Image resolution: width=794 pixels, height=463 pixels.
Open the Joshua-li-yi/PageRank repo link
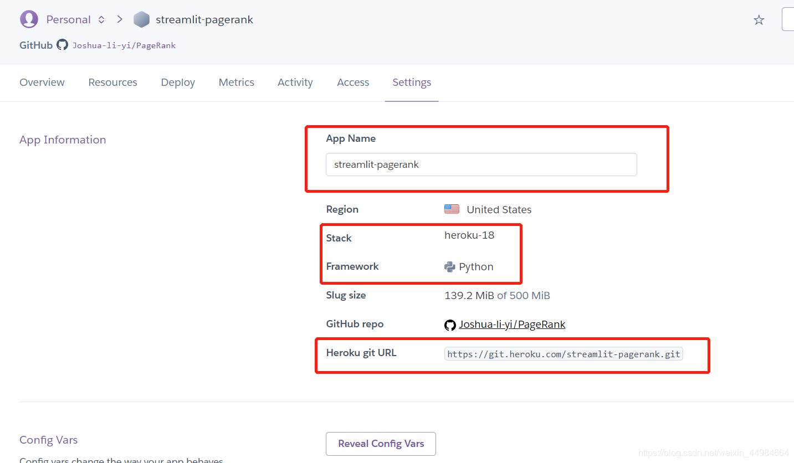click(x=511, y=324)
